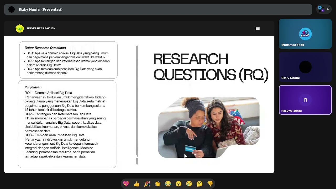The height and width of the screenshot is (189, 336).
Task: Click the 'n' avatar of nasywa auraa
Action: [x=305, y=100]
